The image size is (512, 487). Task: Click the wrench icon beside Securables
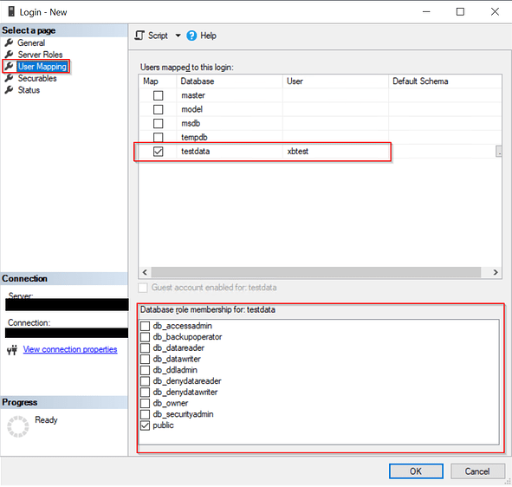coord(10,78)
